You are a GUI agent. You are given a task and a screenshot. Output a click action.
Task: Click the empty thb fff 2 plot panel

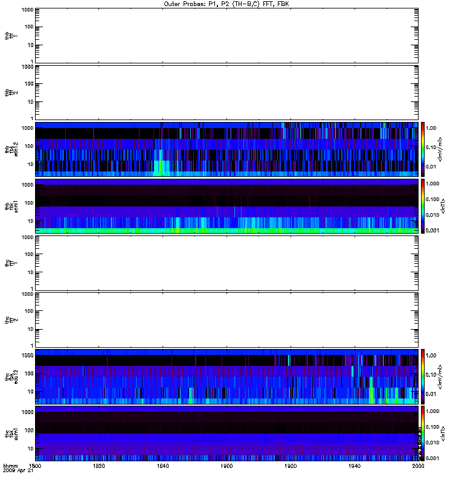coord(226,92)
